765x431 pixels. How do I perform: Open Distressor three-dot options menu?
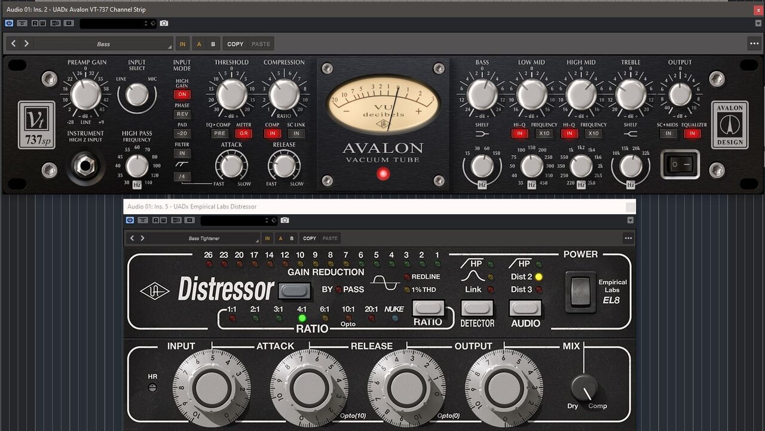[628, 238]
